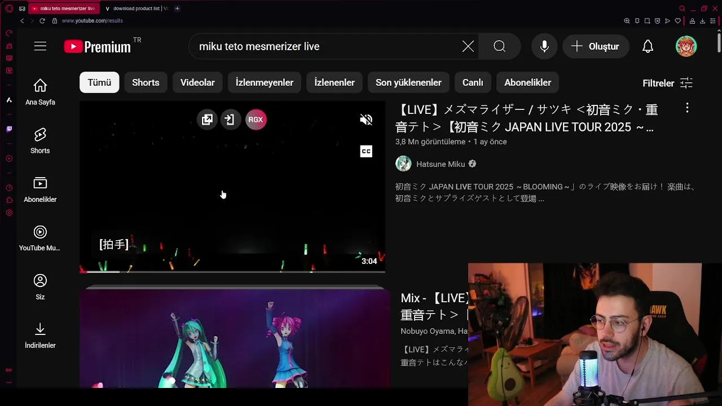Click the arrow-into-panel icon on preview
Viewport: 722px width, 406px height.
[230, 120]
